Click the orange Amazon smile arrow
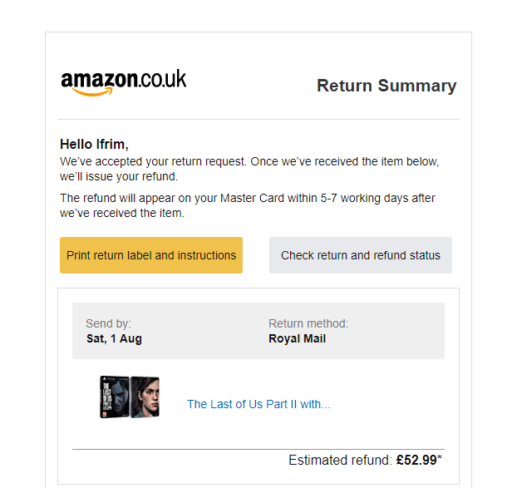 [x=92, y=92]
